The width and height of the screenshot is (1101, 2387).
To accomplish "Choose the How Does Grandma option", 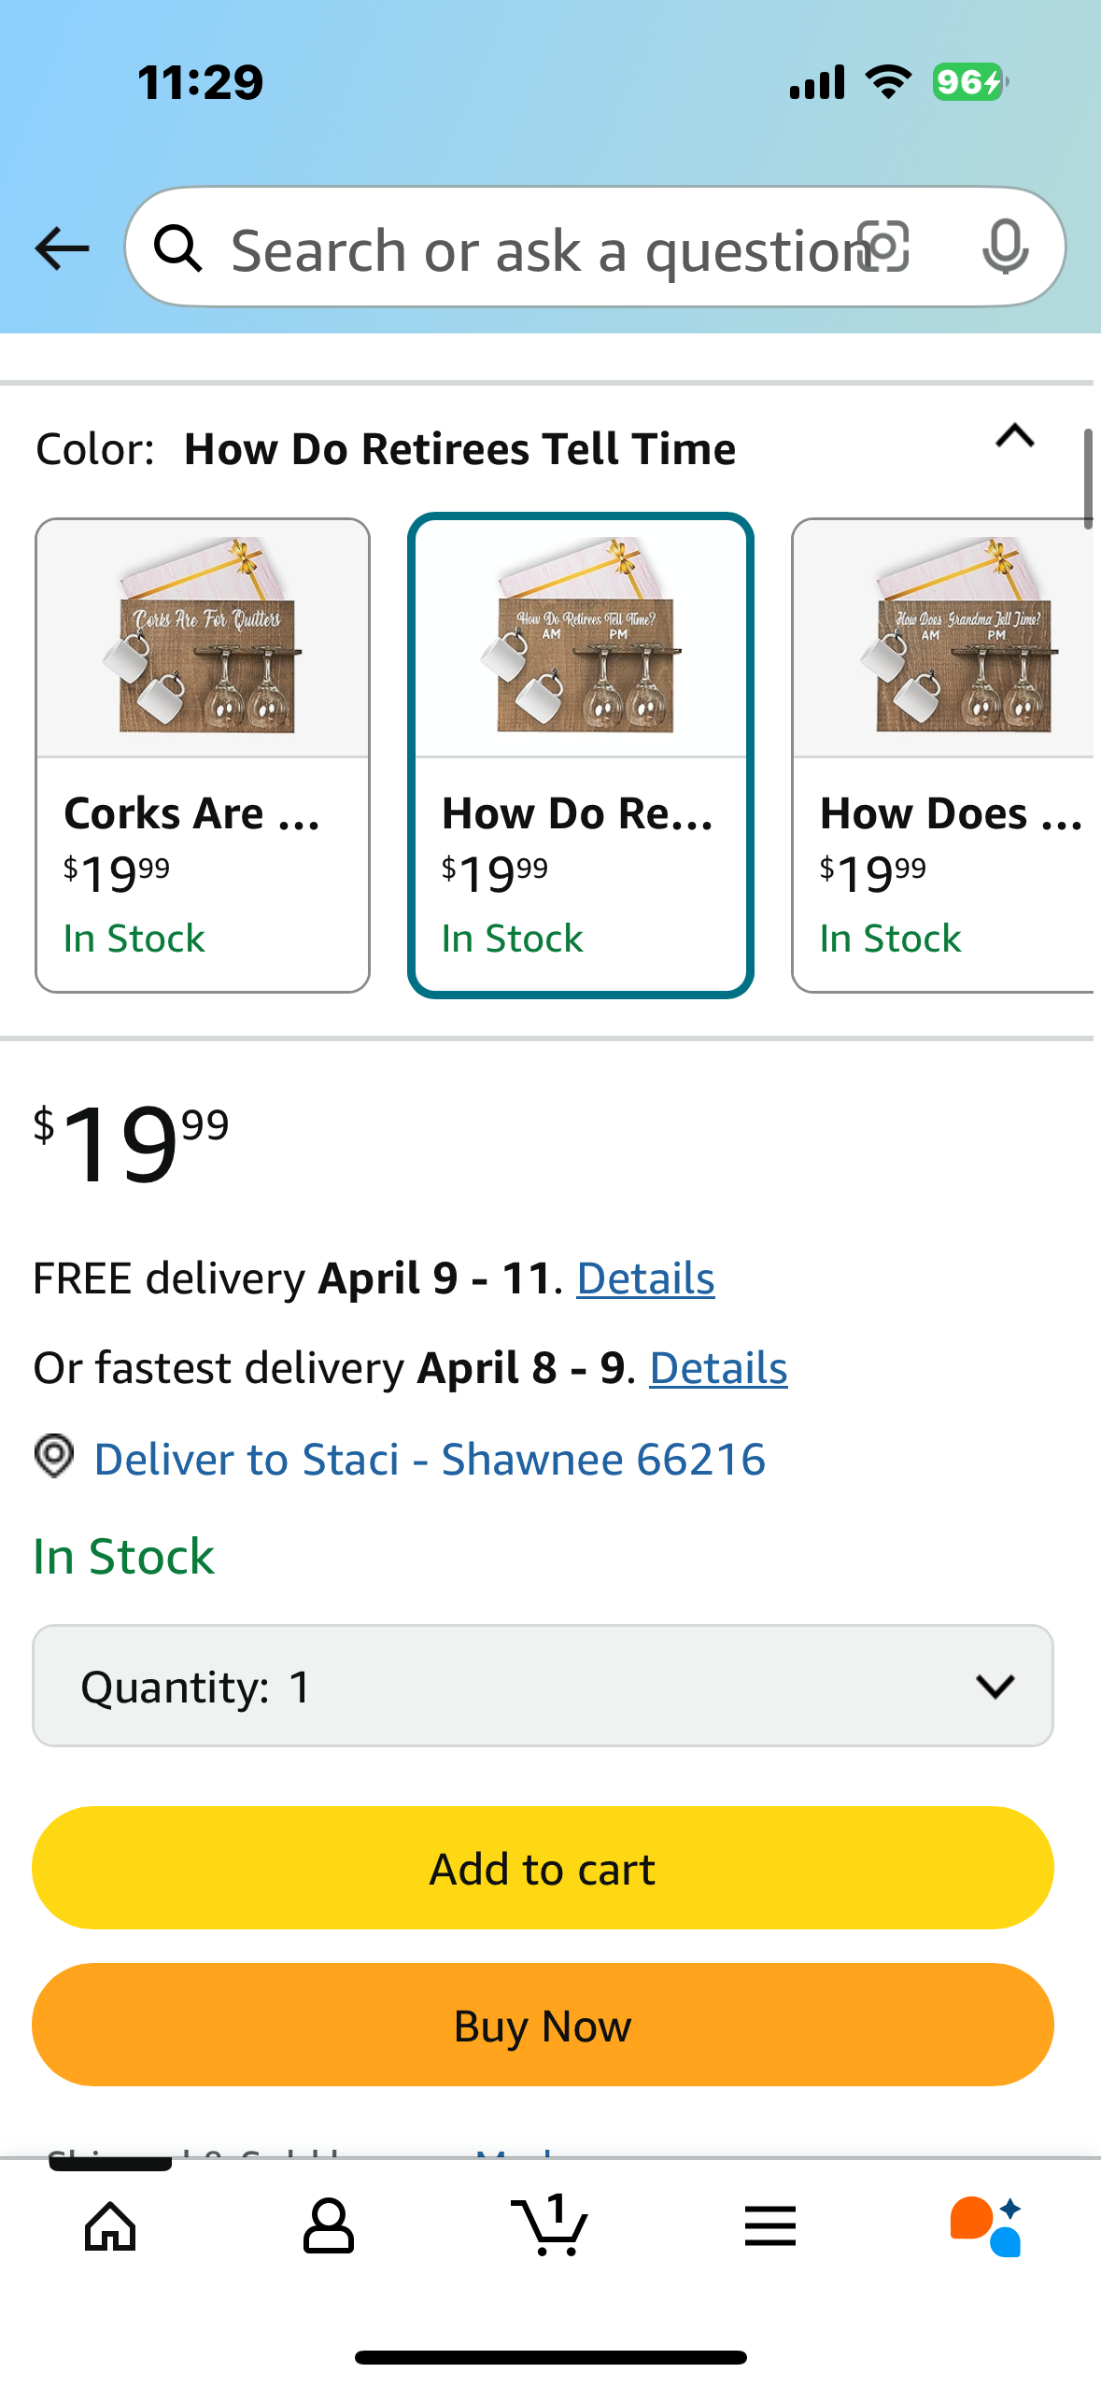I will pyautogui.click(x=943, y=755).
